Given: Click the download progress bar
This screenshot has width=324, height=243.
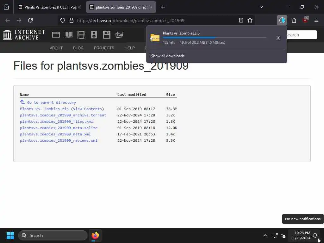Looking at the screenshot, I should coord(215,38).
